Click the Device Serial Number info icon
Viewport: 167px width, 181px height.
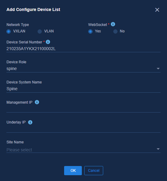click(48, 42)
